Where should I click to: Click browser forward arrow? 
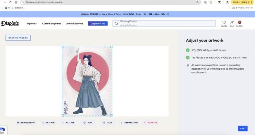tap(5, 2)
